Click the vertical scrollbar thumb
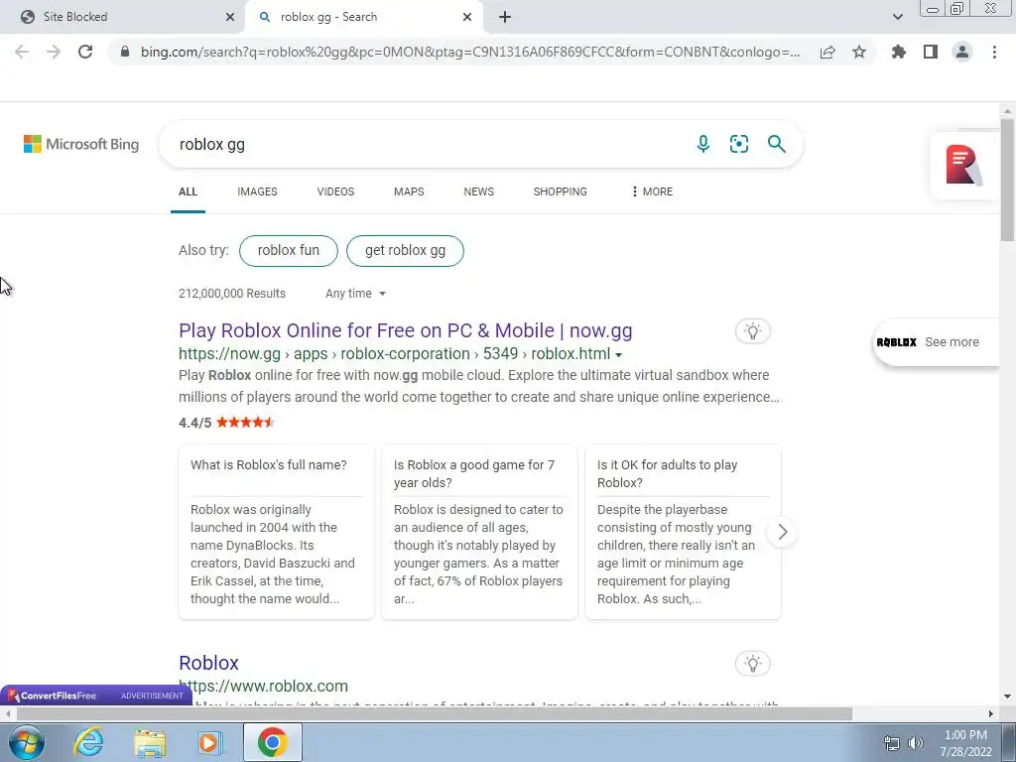Image resolution: width=1016 pixels, height=762 pixels. (1007, 179)
